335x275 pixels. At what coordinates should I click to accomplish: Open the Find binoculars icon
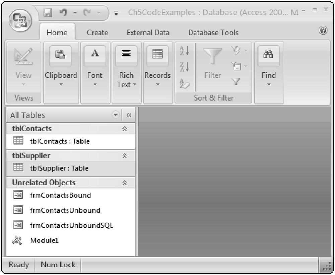coord(269,55)
